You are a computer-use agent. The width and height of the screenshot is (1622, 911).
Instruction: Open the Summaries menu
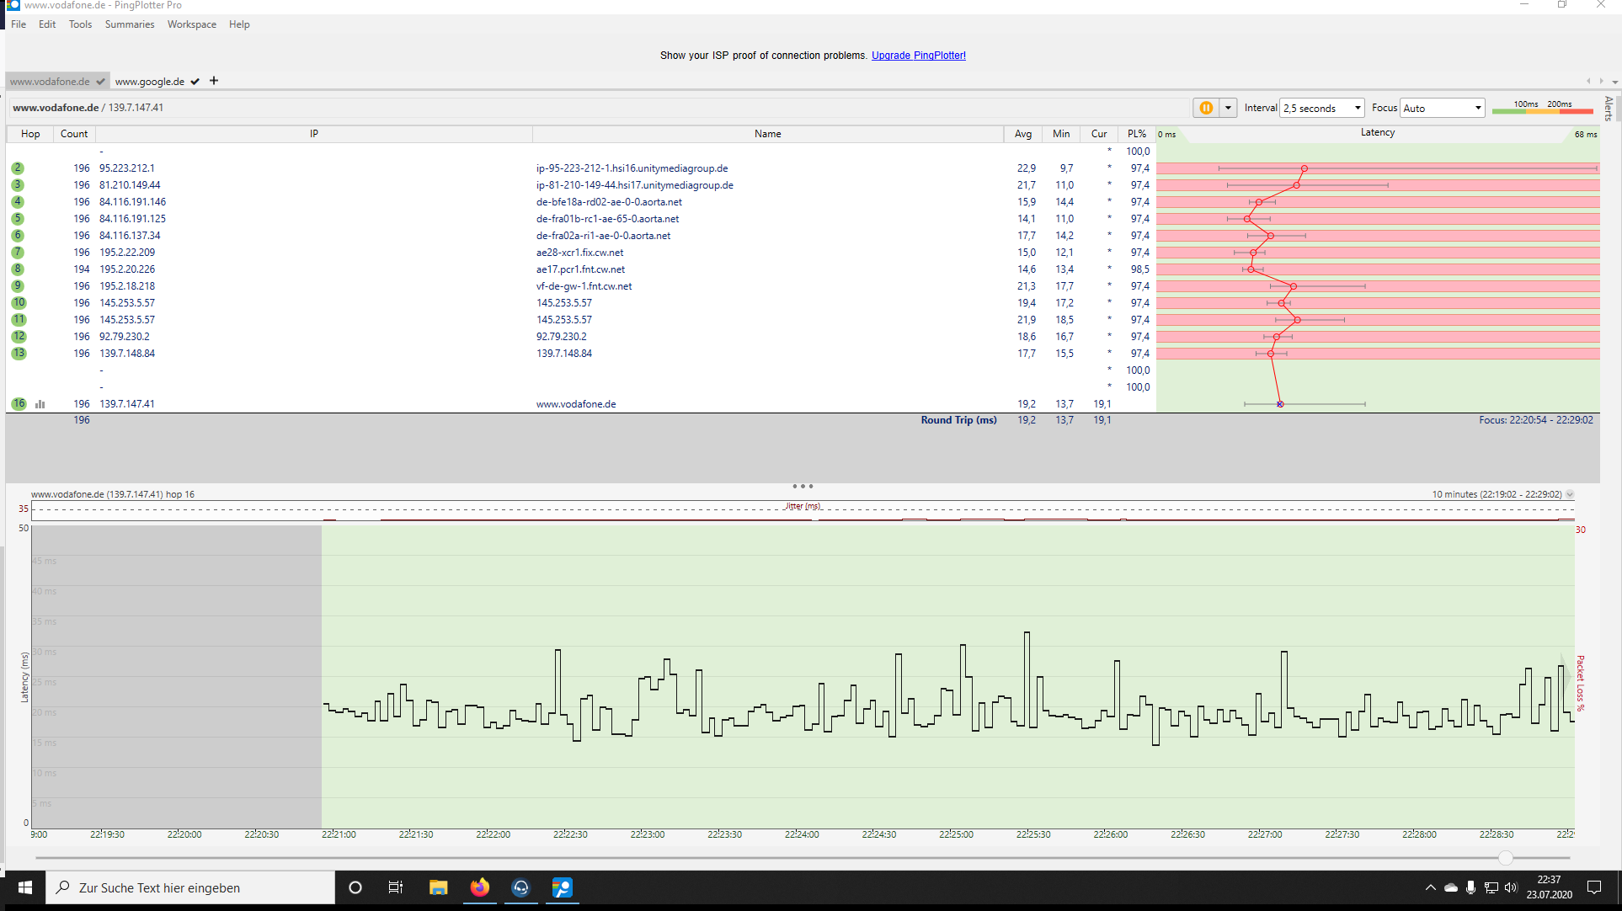click(x=130, y=24)
